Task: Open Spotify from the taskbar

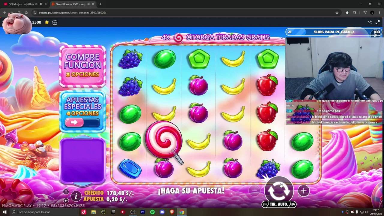Action: (152, 212)
